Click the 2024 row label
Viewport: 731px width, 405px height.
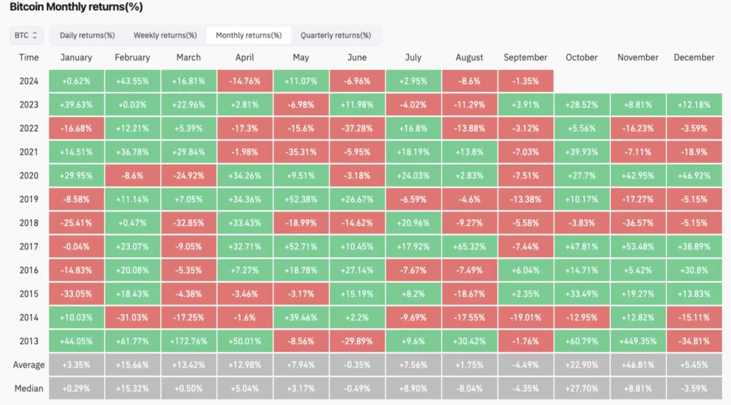(29, 81)
